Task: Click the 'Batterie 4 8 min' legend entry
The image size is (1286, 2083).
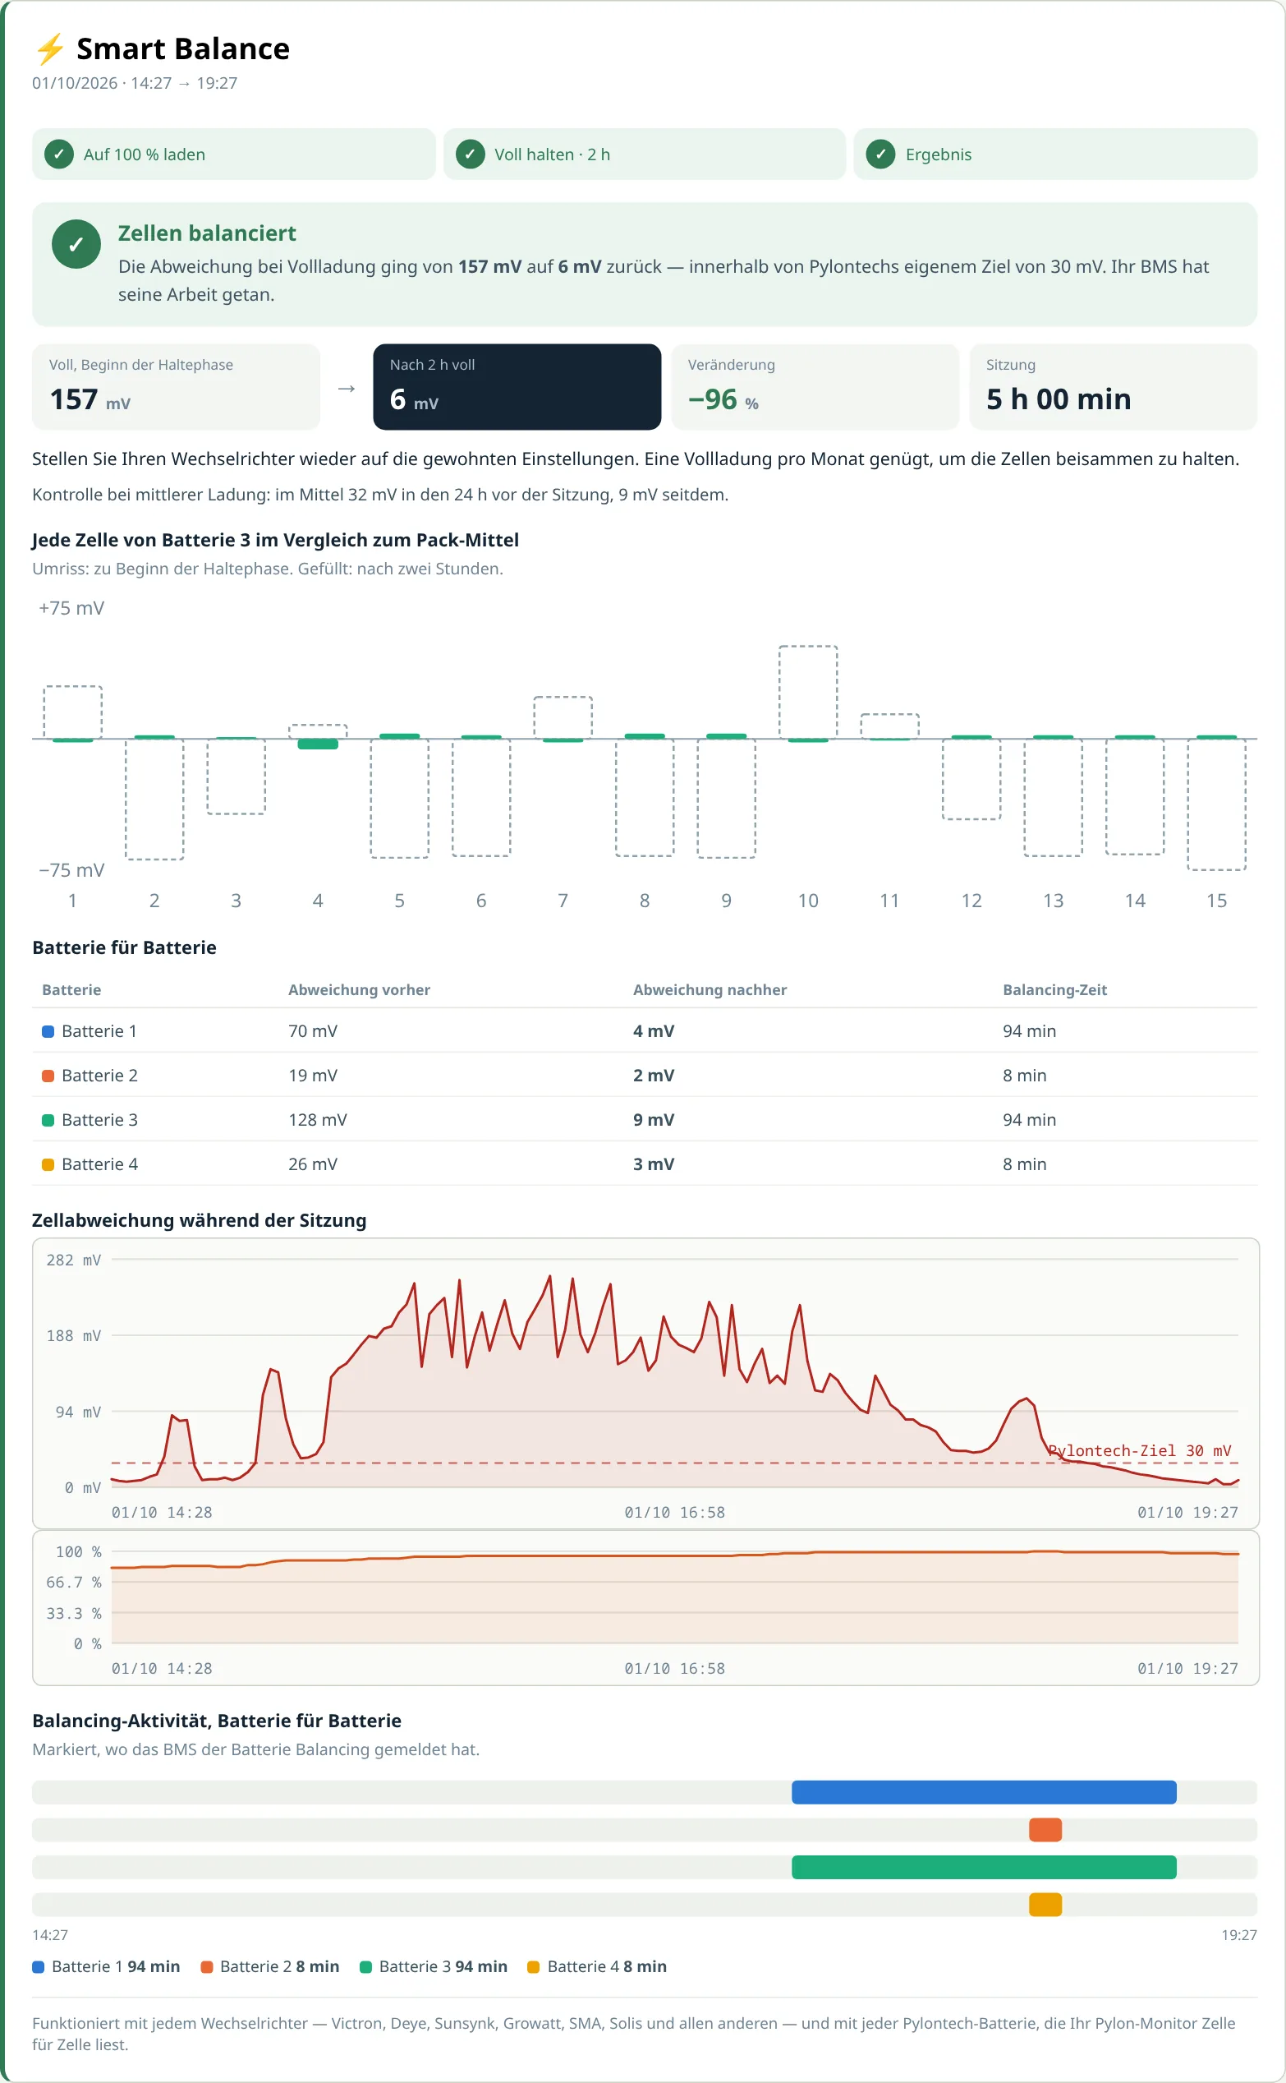Action: click(x=597, y=1966)
